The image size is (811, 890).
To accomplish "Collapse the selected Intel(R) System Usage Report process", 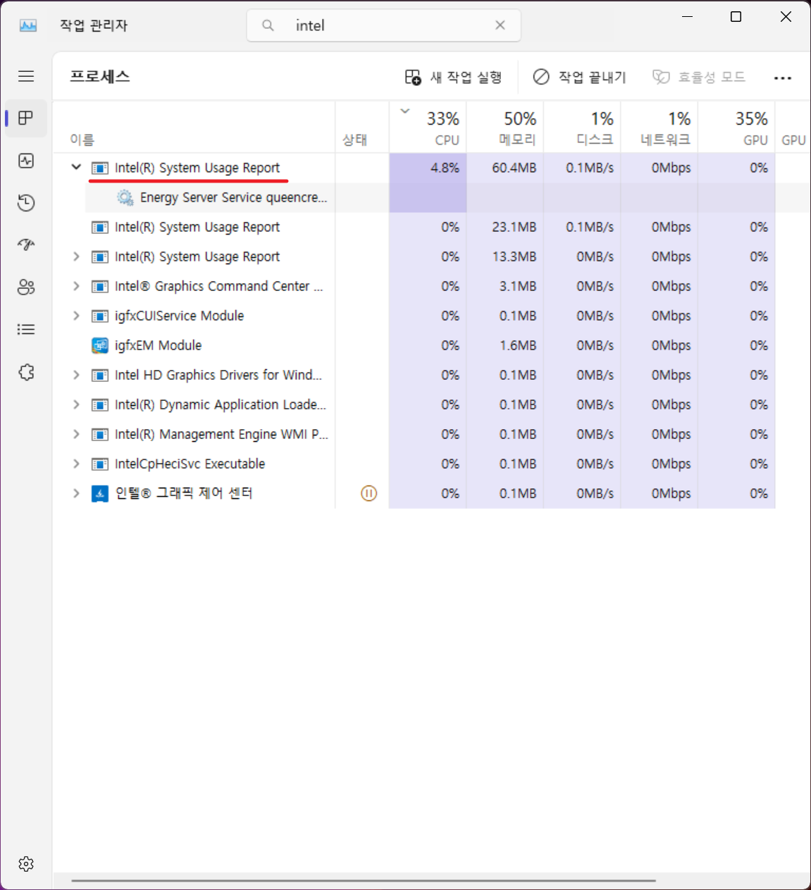I will point(75,167).
